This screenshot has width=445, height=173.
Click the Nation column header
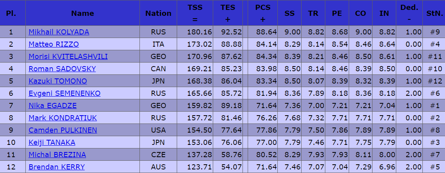pos(158,13)
